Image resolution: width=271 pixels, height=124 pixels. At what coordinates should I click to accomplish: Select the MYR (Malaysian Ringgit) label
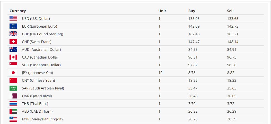[x=42, y=119]
